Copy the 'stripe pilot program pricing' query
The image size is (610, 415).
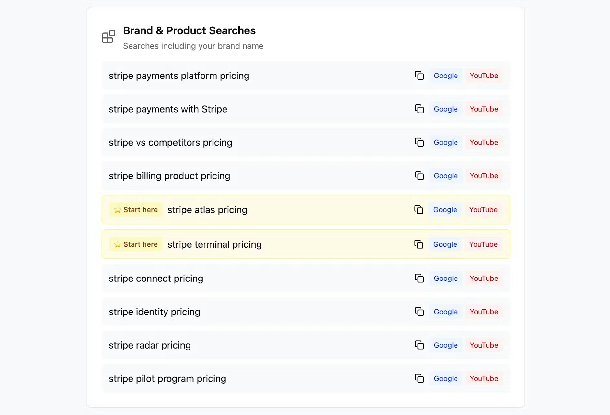420,378
